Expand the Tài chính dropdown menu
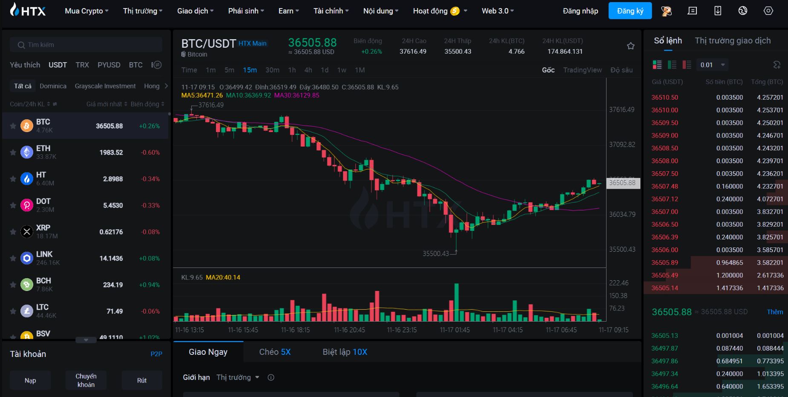The width and height of the screenshot is (788, 397). 331,11
